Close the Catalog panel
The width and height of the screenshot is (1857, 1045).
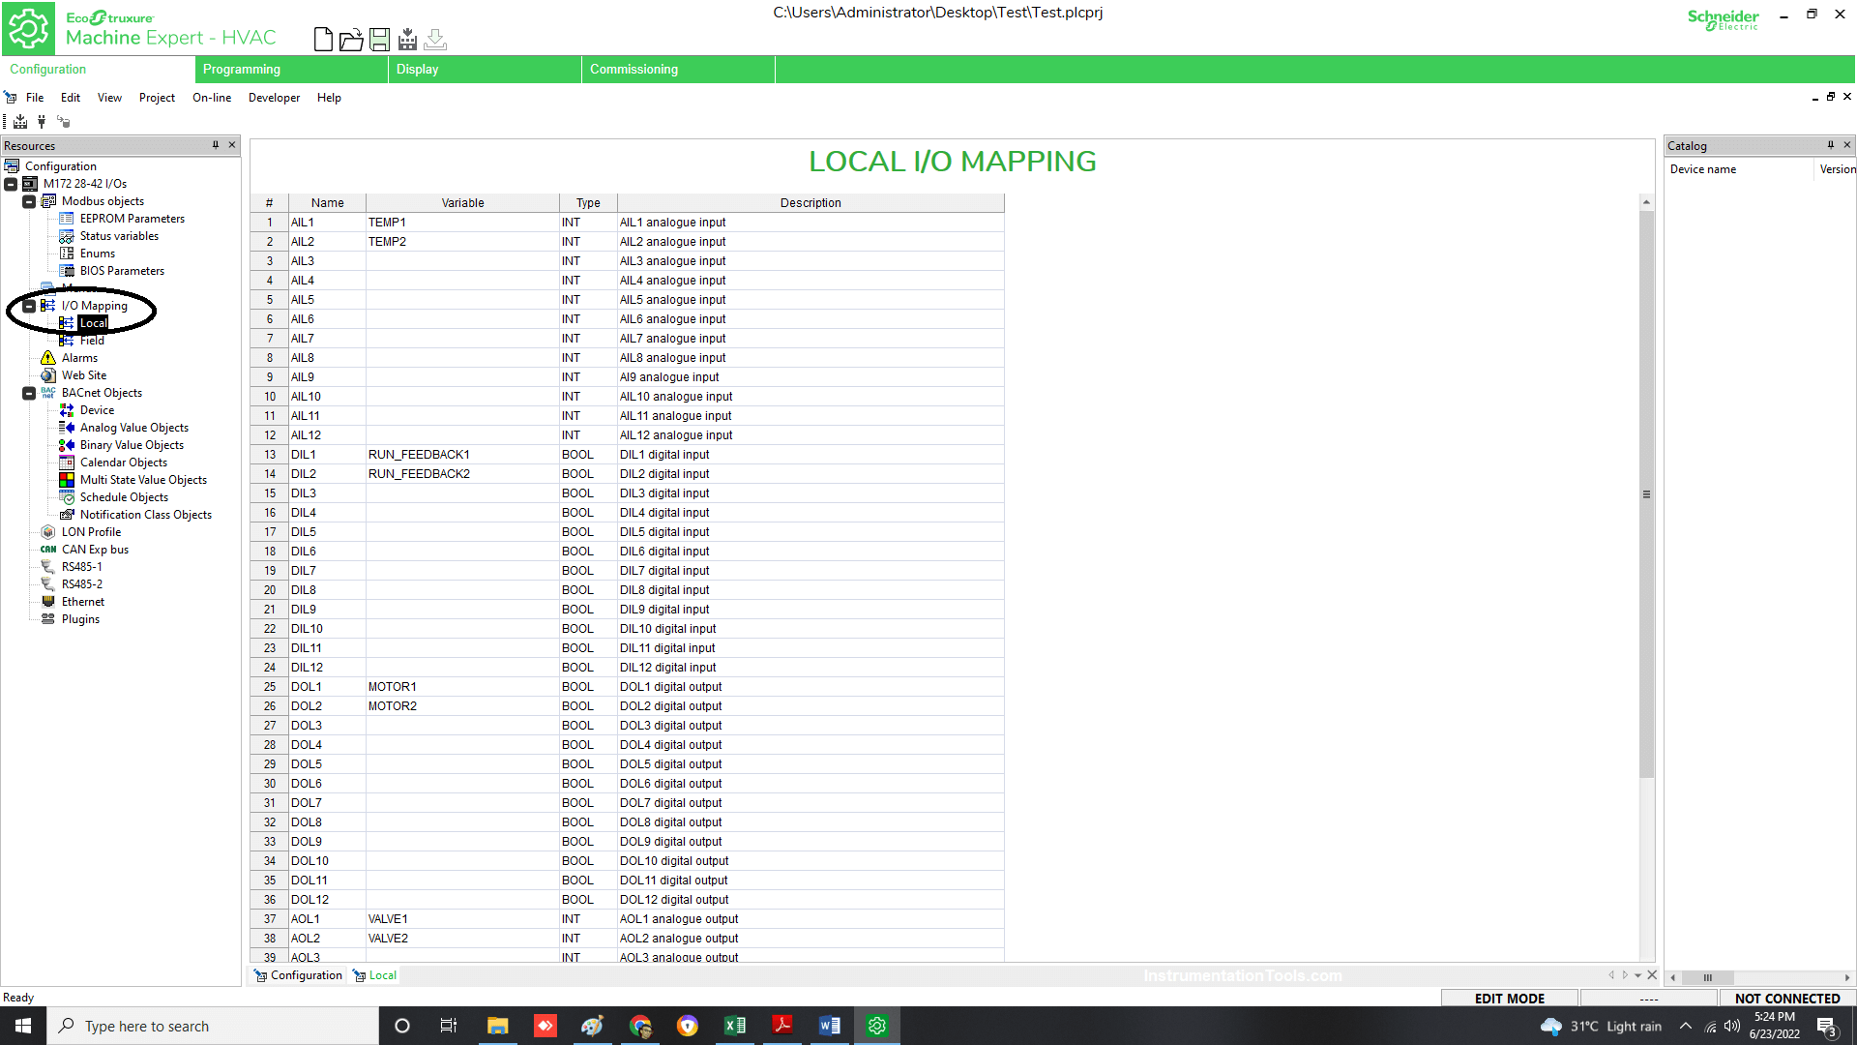(1847, 145)
